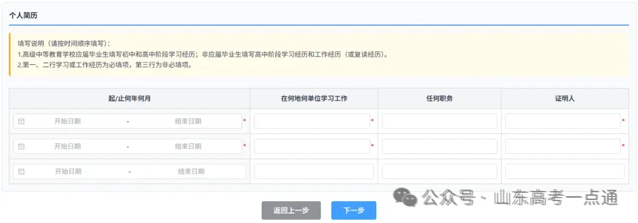Set end date (结束日期) in first row
This screenshot has width=638, height=223.
point(188,121)
